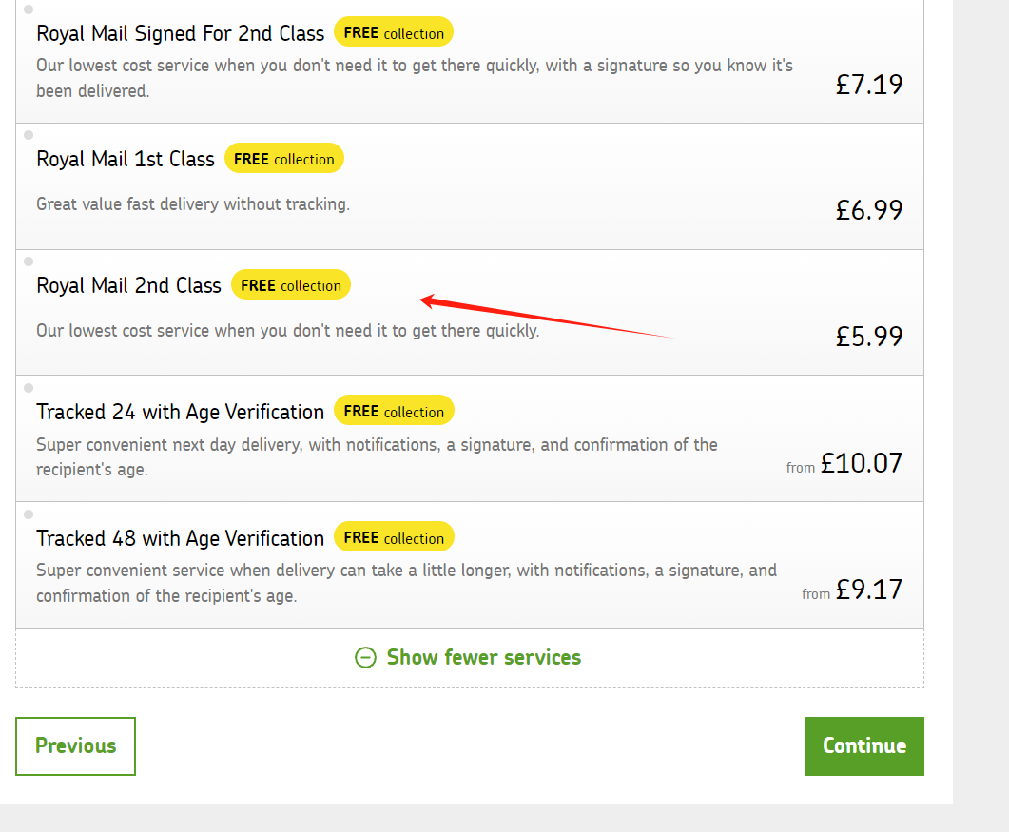Click the £7.19 price for Signed For 2nd Class
1009x832 pixels.
pos(868,85)
